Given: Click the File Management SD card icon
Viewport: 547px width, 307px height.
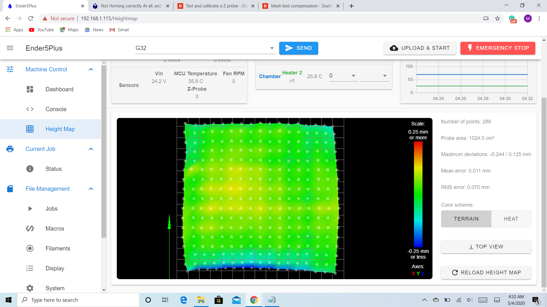Looking at the screenshot, I should [10, 189].
